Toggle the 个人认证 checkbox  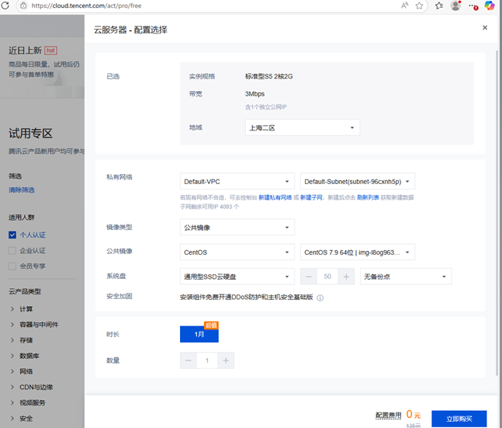12,235
